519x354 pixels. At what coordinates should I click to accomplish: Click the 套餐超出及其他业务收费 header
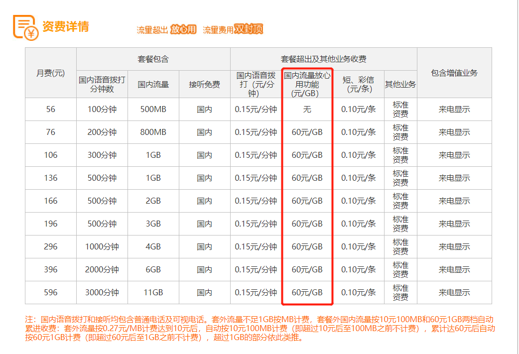[323, 59]
